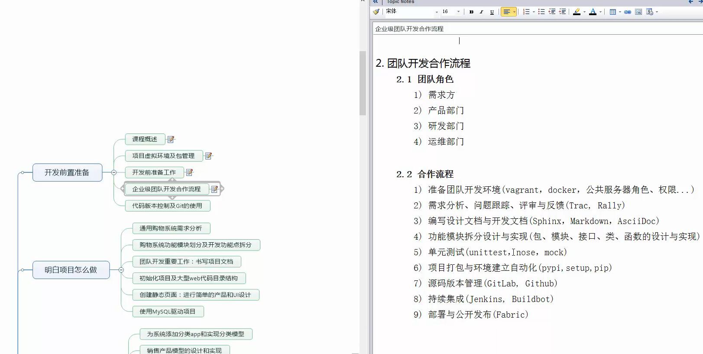The image size is (703, 354).
Task: Click the line 源码版本管理(GitLab, Github)
Action: tap(493, 283)
